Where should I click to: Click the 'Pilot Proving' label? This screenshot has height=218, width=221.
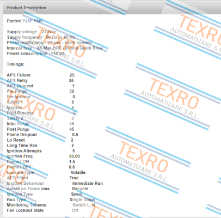click(20, 113)
